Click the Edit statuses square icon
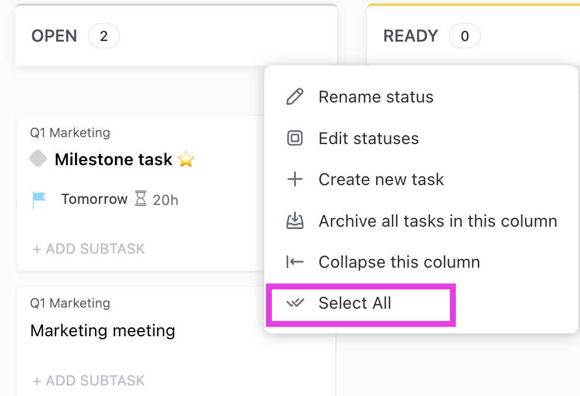The height and width of the screenshot is (396, 580). pyautogui.click(x=295, y=138)
